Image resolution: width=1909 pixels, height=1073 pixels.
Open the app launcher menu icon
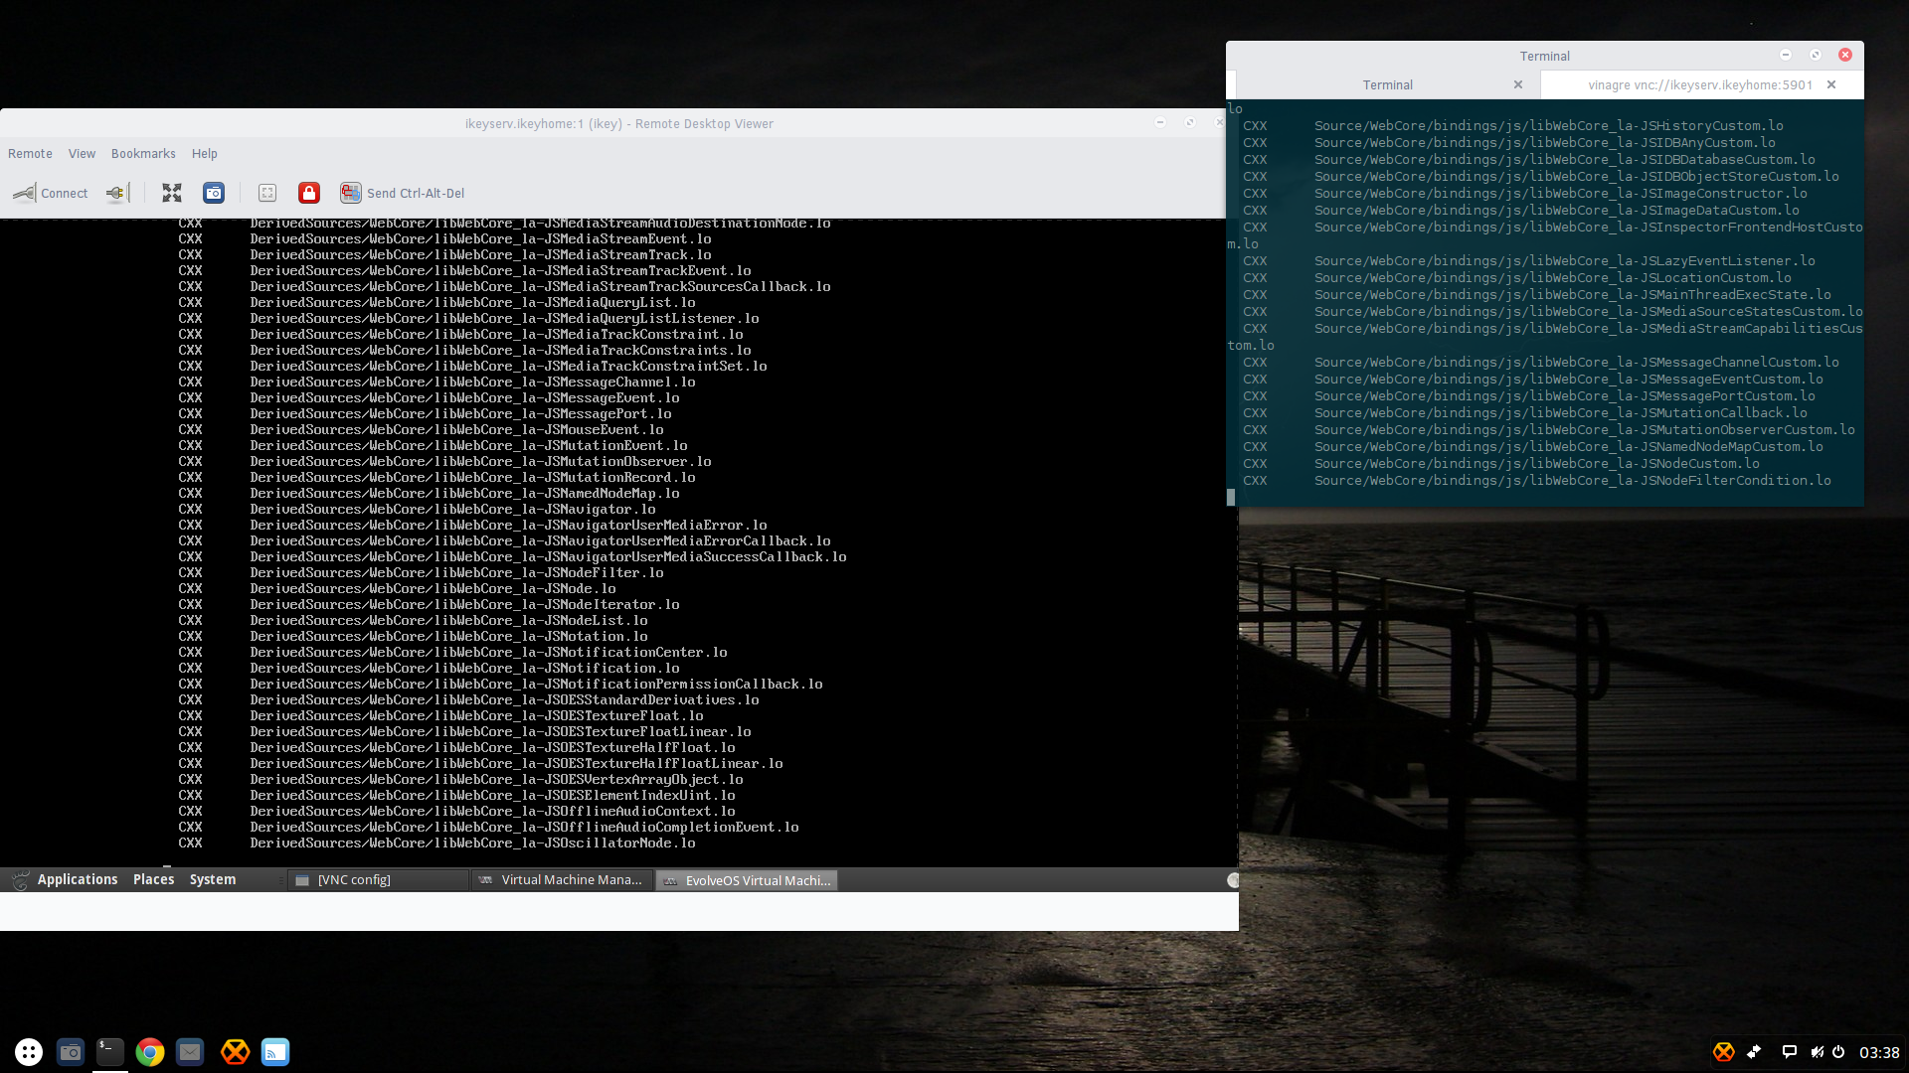pyautogui.click(x=29, y=1051)
